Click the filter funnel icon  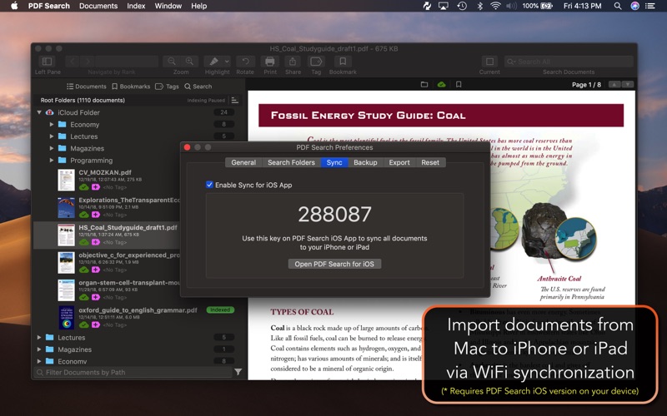(238, 372)
